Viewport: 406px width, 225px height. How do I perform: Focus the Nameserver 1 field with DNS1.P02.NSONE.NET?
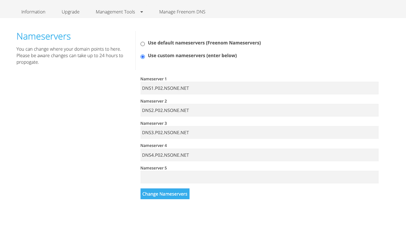(259, 88)
